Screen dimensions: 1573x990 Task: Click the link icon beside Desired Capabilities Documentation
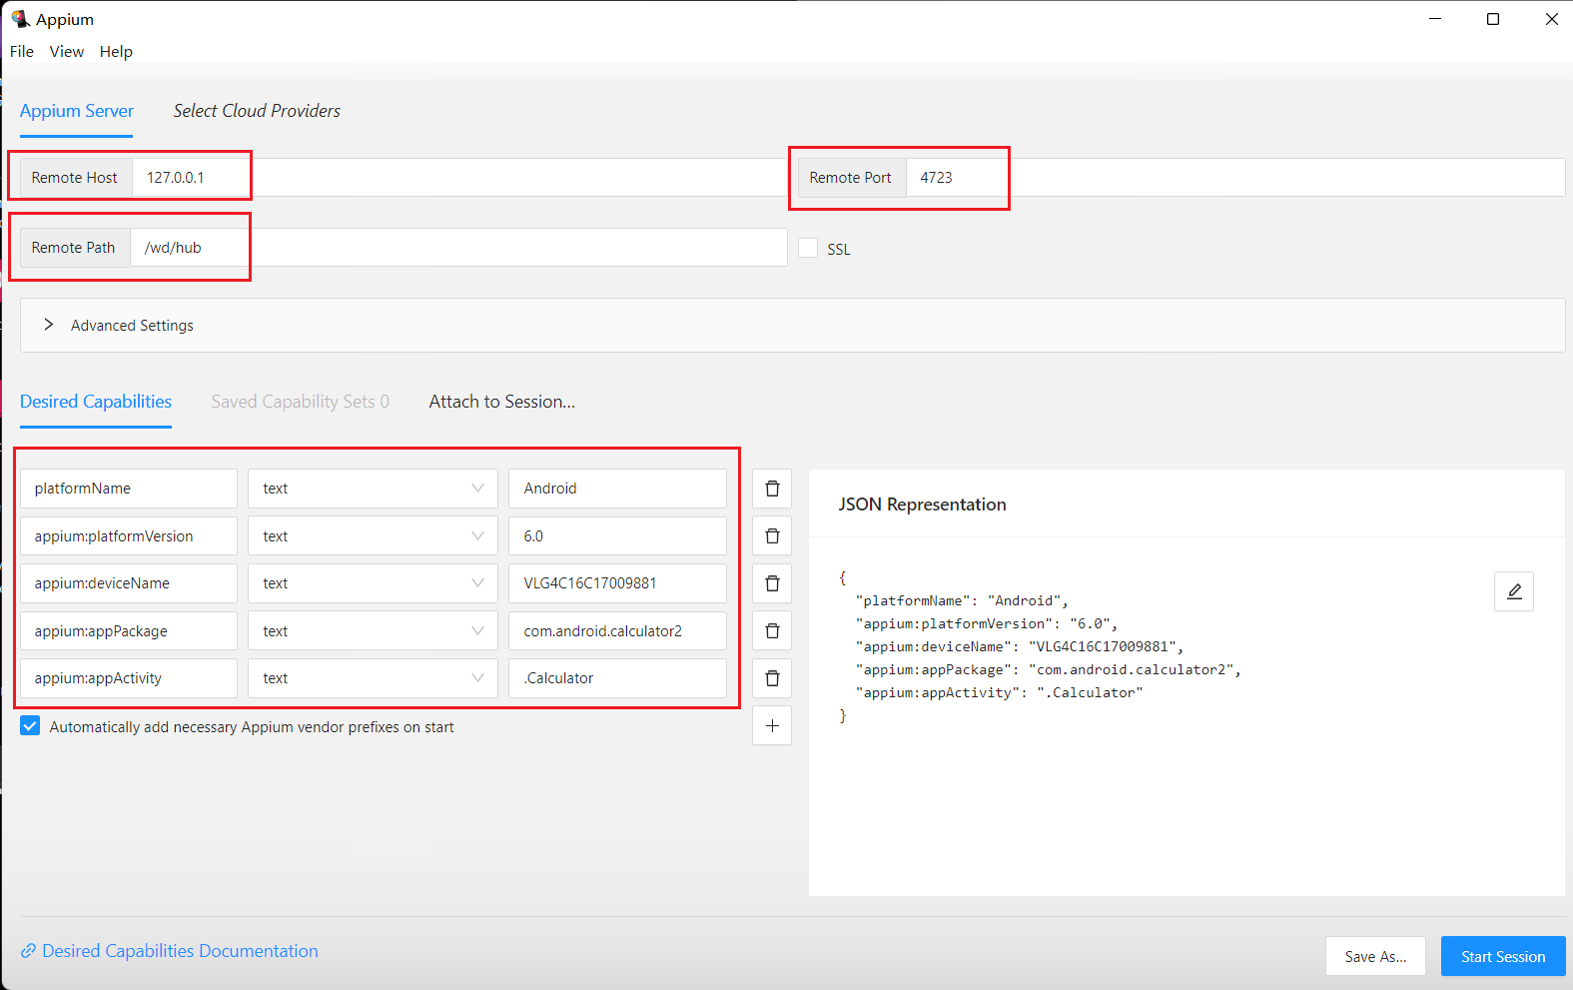[x=29, y=951]
